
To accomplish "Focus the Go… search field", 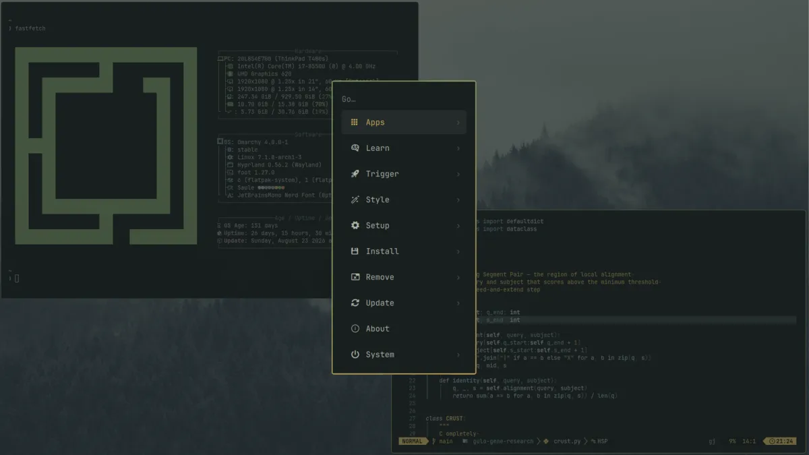I will click(x=403, y=99).
